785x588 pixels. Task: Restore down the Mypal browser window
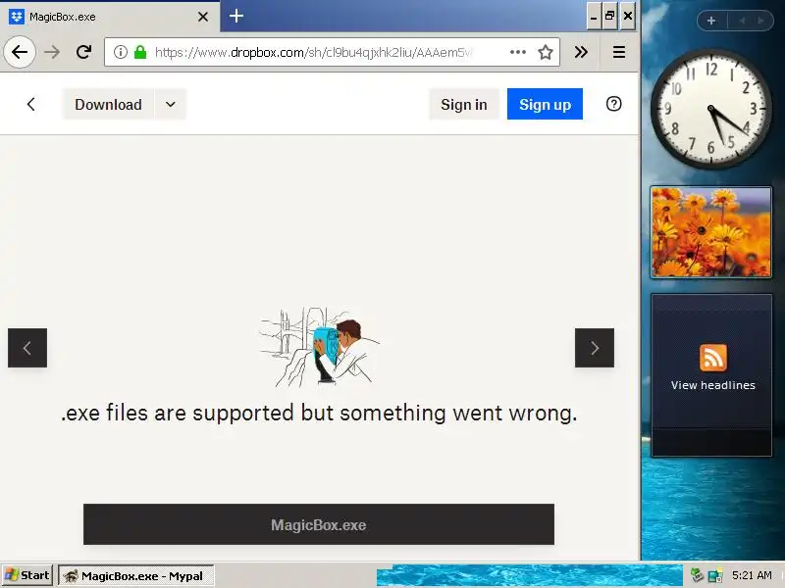(609, 16)
